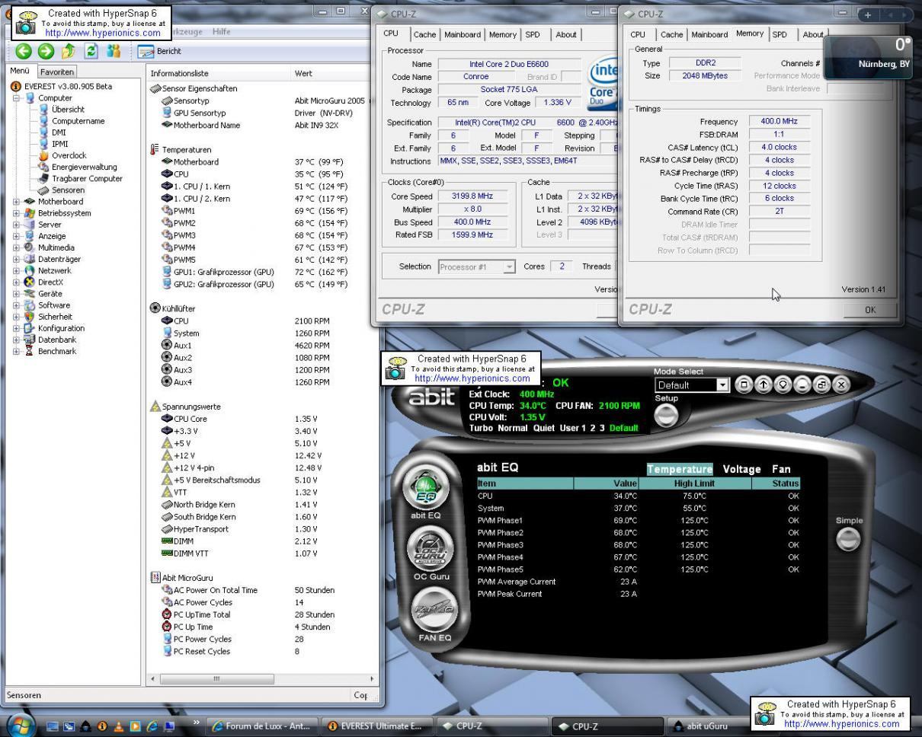Click the Datenbank tree icon
922x737 pixels.
pos(30,340)
